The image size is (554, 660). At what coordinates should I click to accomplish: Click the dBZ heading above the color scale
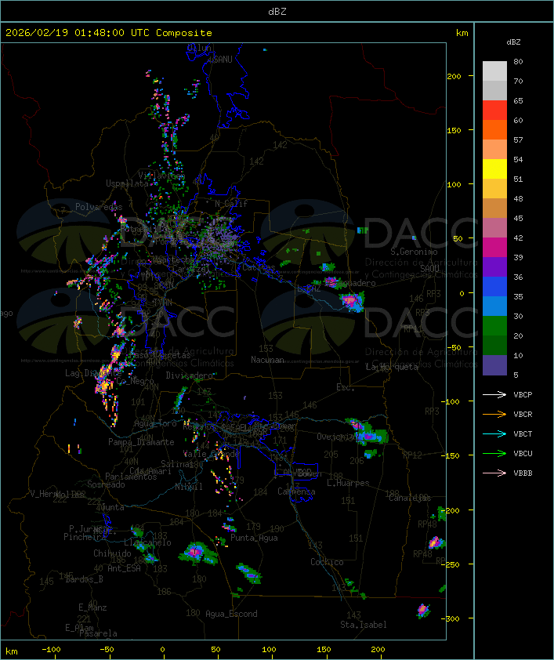513,42
